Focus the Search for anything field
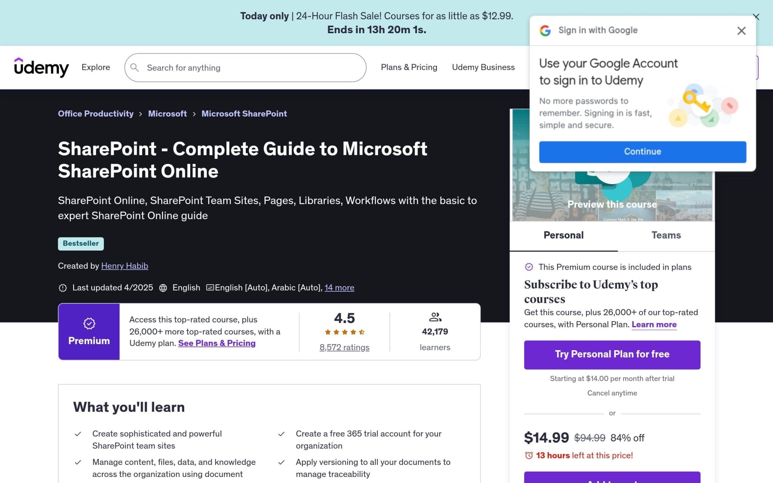Viewport: 773px width, 483px height. tap(245, 68)
